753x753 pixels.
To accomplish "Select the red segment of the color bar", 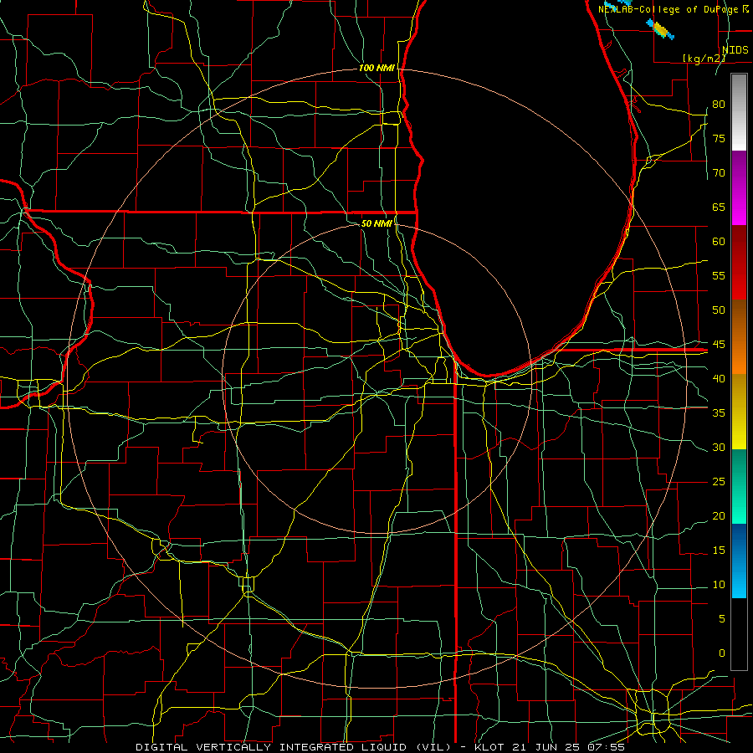I will point(739,263).
